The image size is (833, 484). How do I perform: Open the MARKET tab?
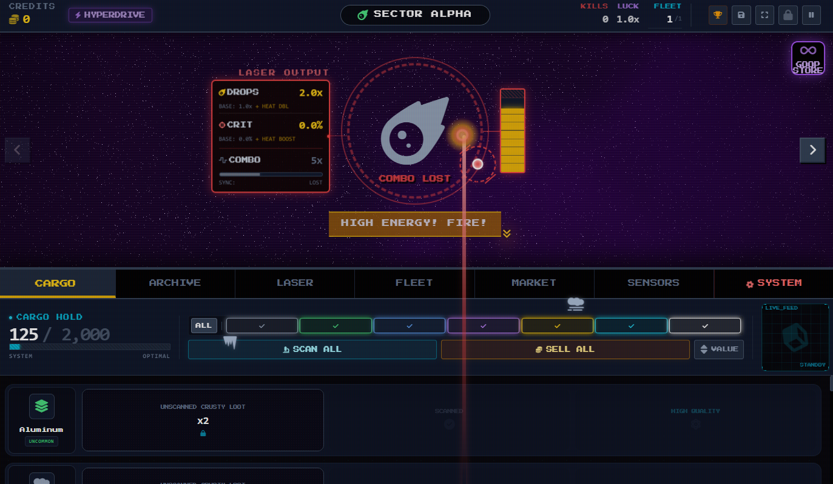click(x=534, y=283)
